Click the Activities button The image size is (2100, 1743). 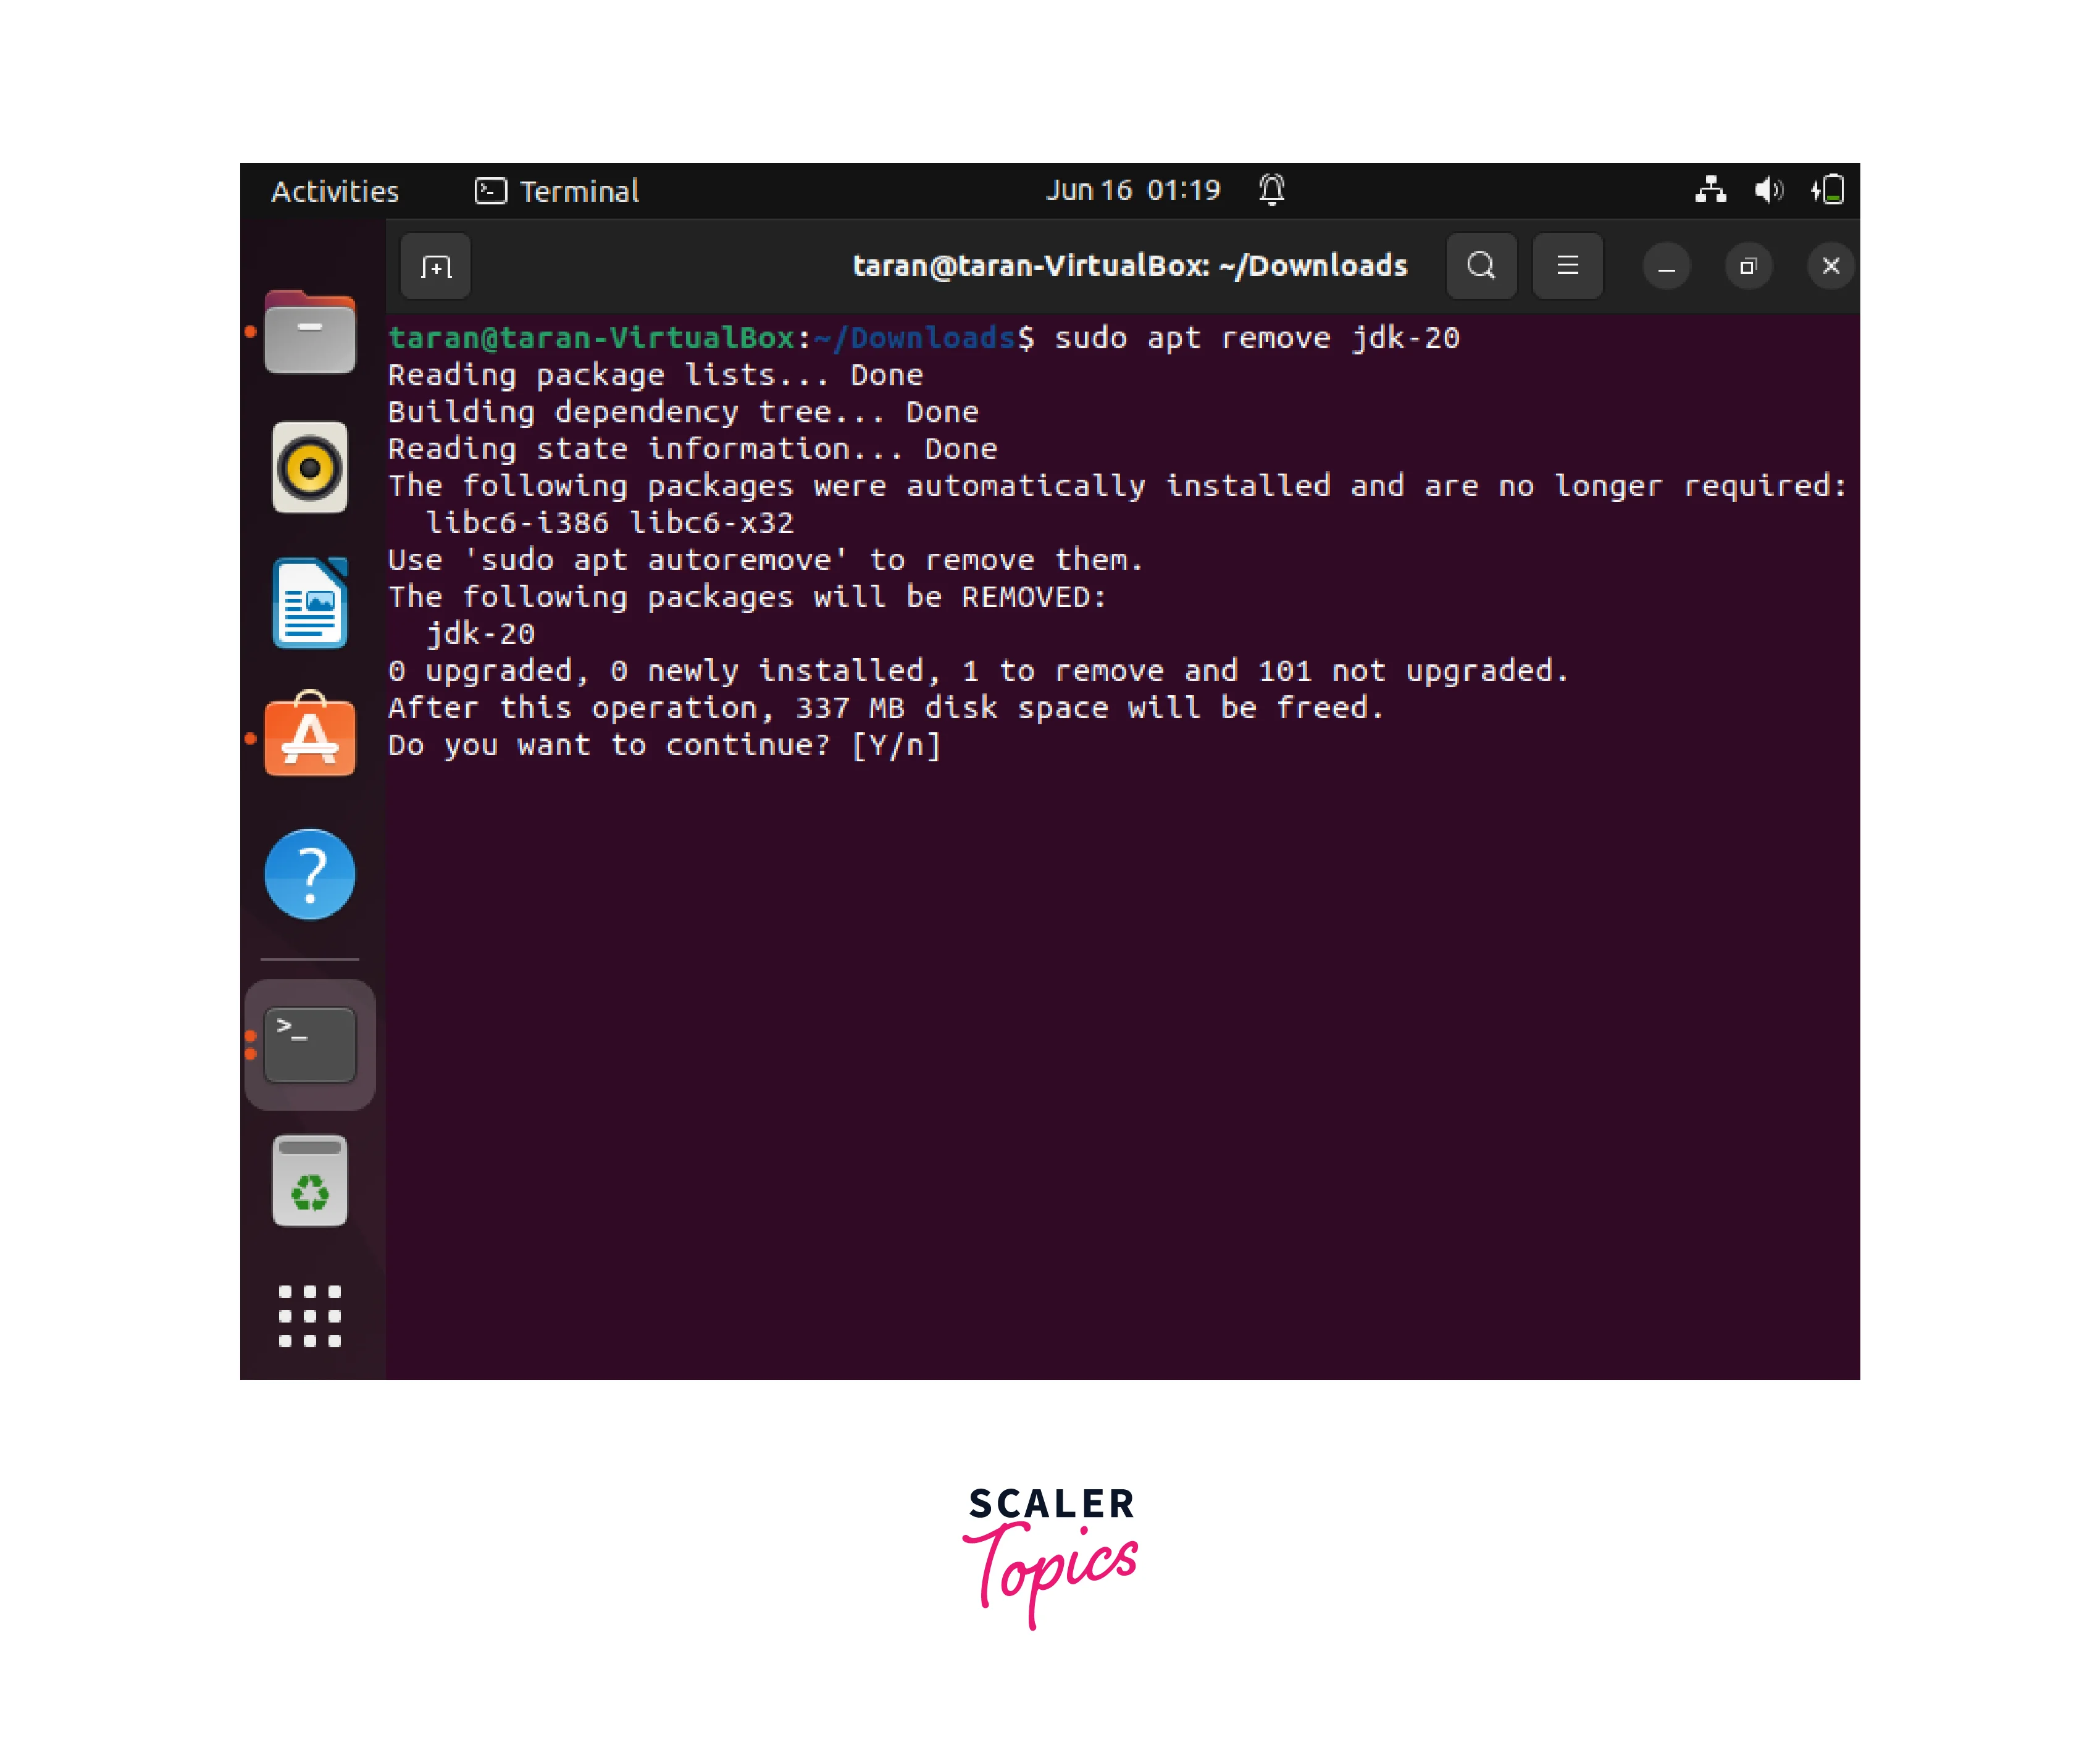(x=335, y=191)
